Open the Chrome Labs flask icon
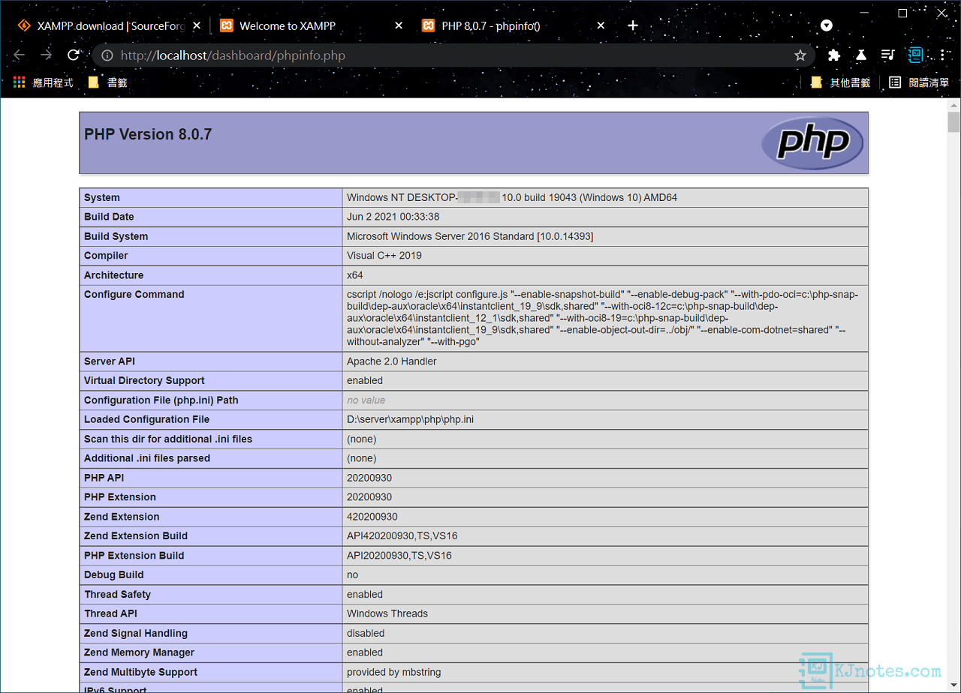The height and width of the screenshot is (693, 961). (861, 55)
